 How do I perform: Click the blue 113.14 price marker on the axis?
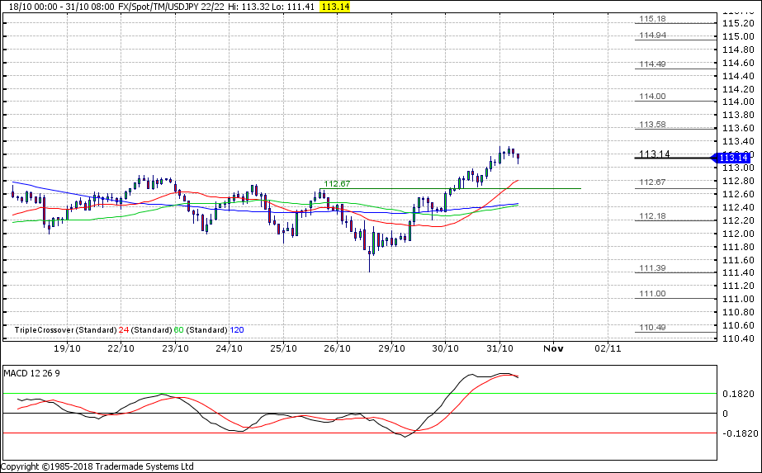pyautogui.click(x=733, y=158)
